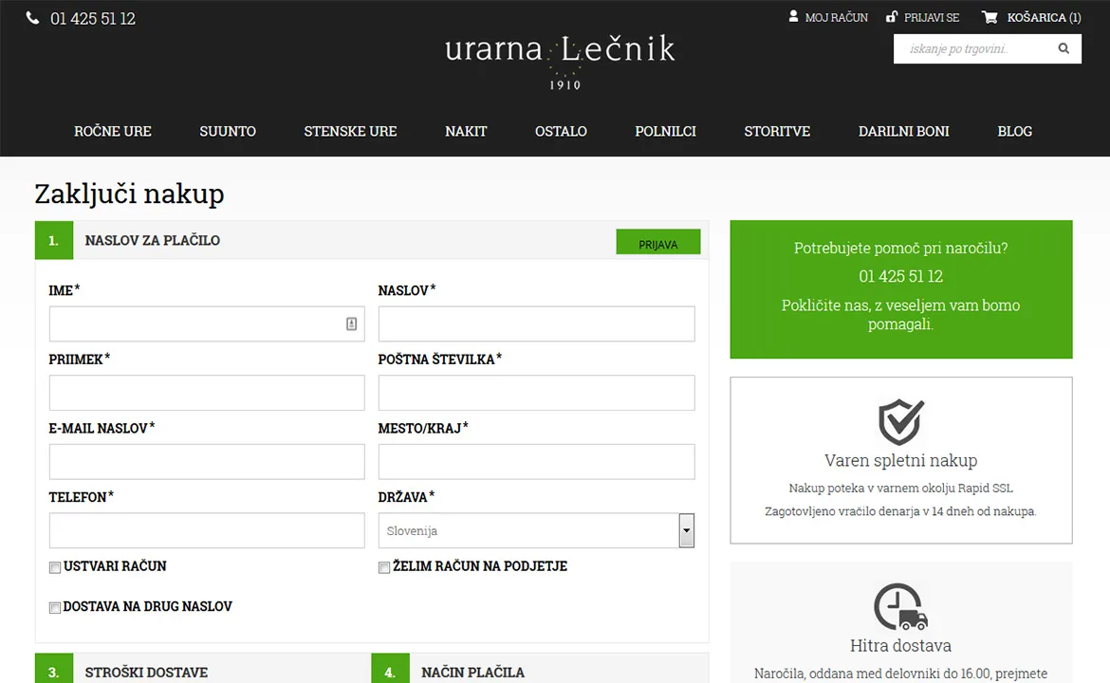Click the Hitra dostava heading
This screenshot has height=683, width=1110.
(900, 645)
